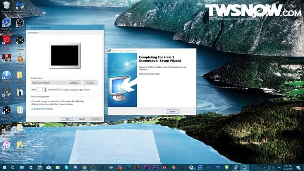Open Task View on the taskbar

[x=22, y=167]
